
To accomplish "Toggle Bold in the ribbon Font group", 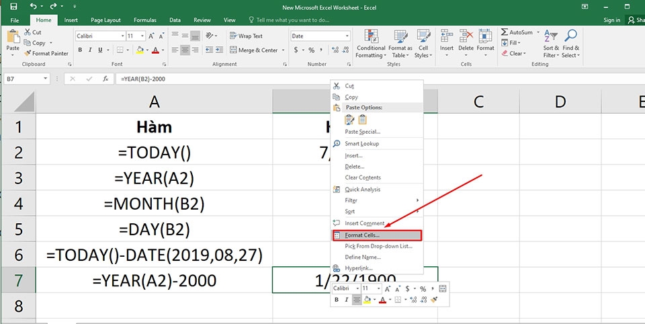I will tap(80, 50).
